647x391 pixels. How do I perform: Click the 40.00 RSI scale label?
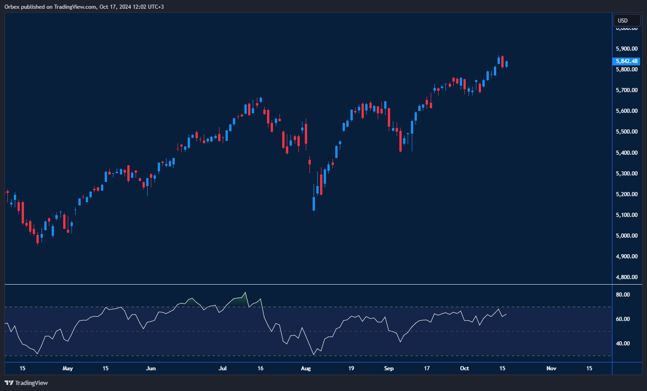click(x=623, y=344)
